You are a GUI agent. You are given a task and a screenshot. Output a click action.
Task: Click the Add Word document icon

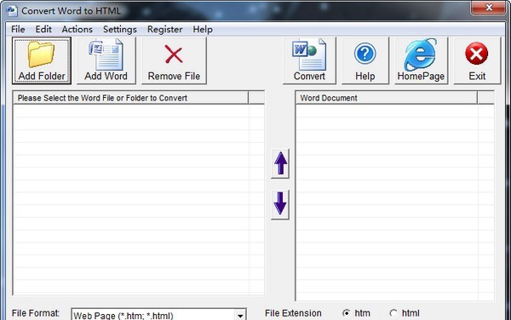click(x=106, y=60)
